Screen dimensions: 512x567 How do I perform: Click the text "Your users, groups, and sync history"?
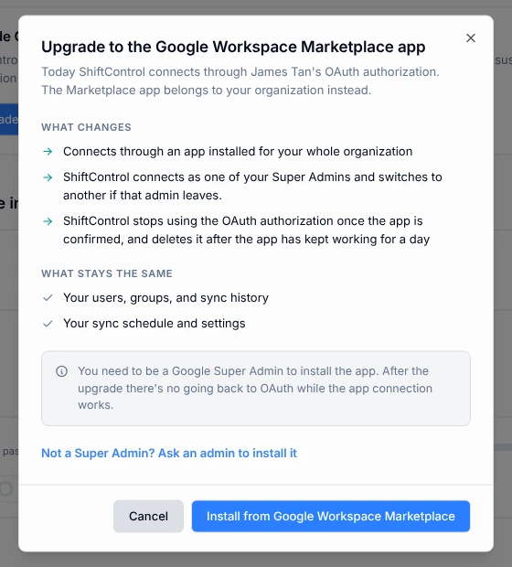pyautogui.click(x=166, y=298)
